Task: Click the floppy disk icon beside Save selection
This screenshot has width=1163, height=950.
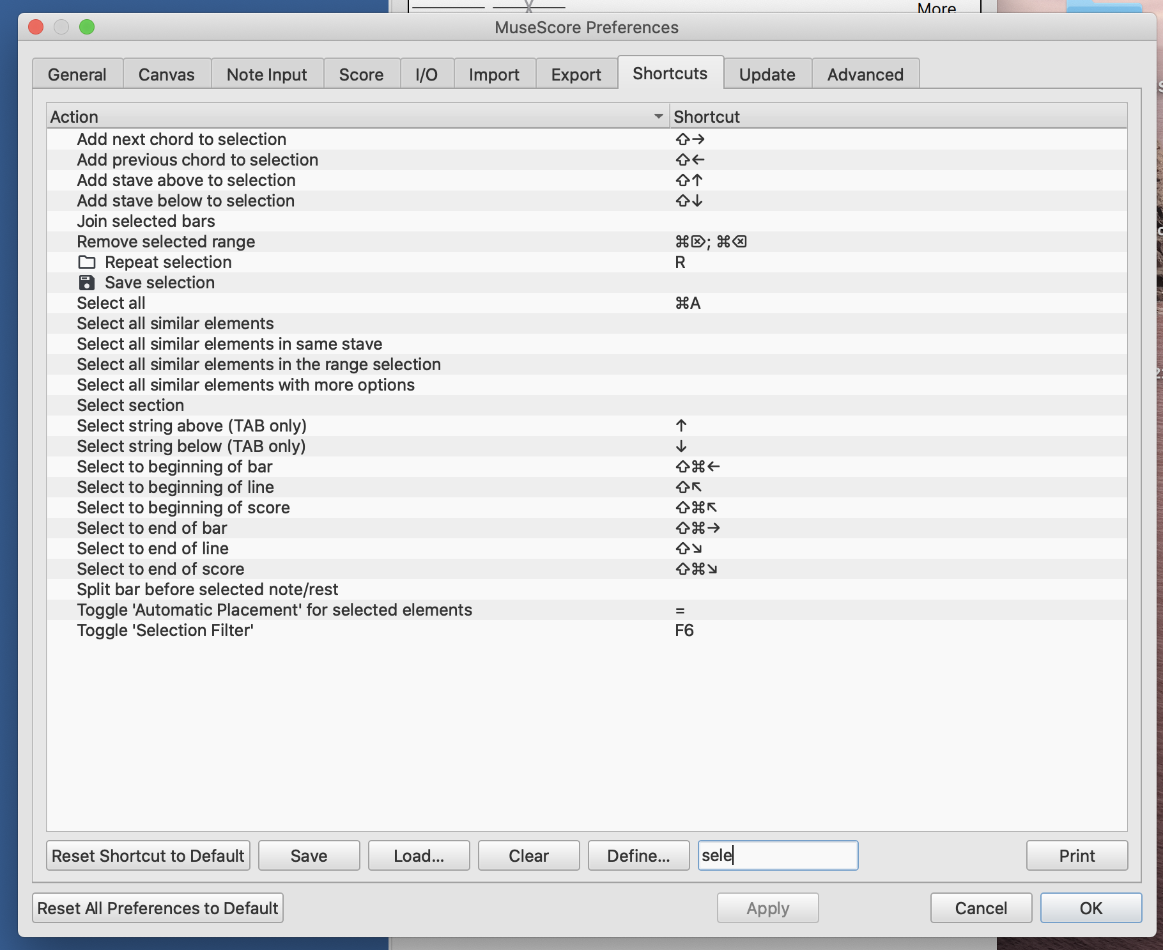Action: pyautogui.click(x=86, y=283)
